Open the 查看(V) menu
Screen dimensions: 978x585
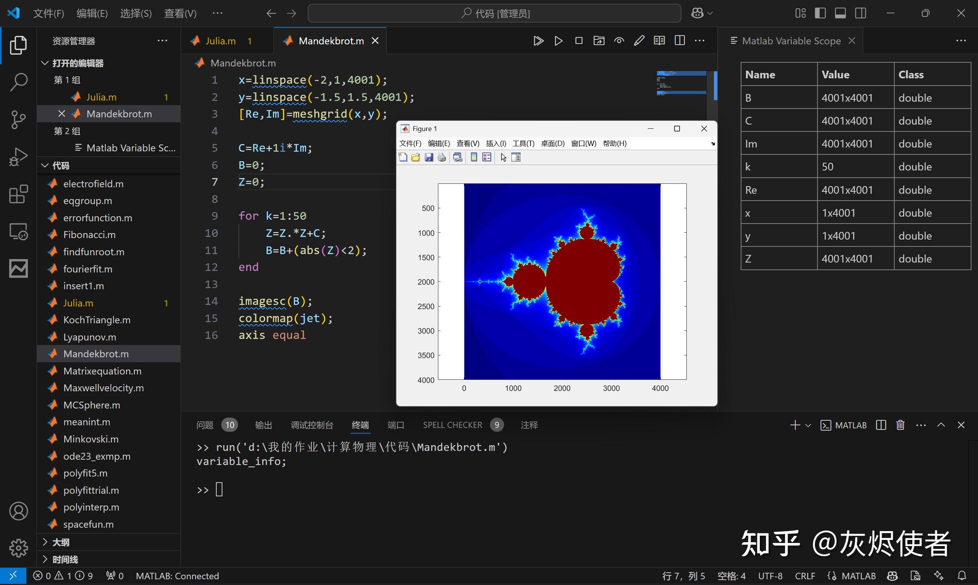[x=180, y=13]
